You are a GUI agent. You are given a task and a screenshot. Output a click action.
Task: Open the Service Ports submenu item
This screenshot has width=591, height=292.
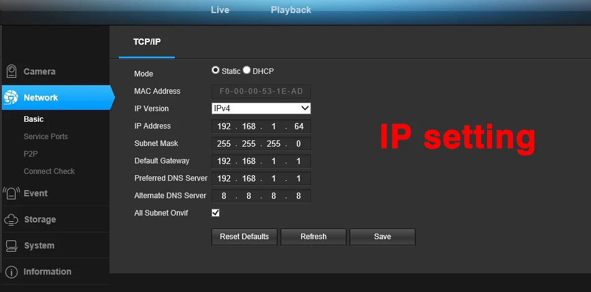[x=45, y=137]
